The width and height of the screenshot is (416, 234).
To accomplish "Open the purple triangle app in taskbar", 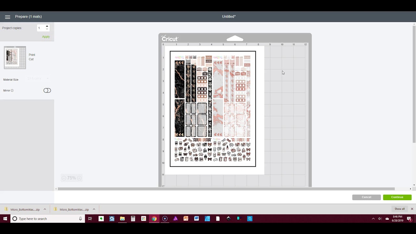I will click(x=175, y=219).
